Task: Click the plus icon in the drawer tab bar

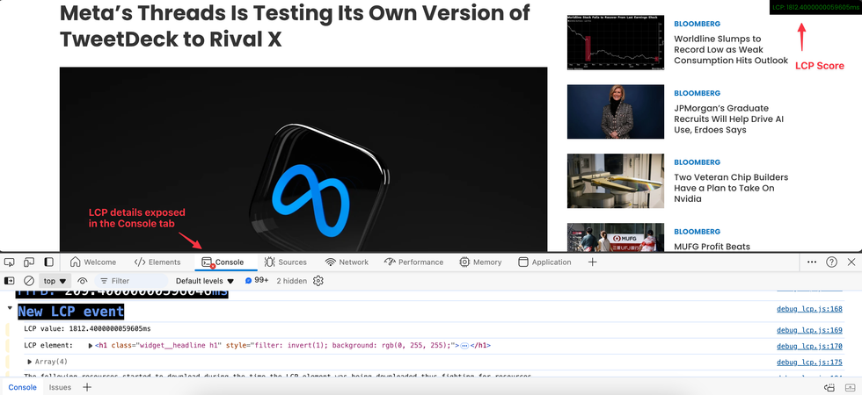Action: coord(87,387)
